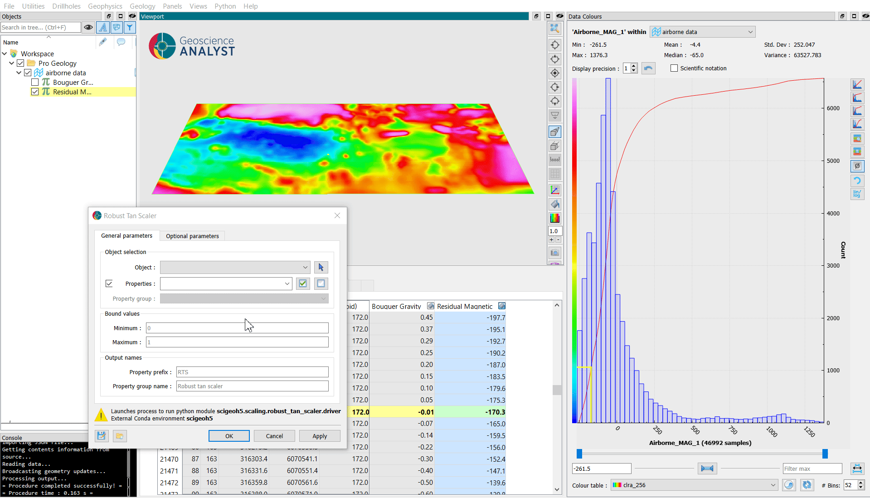Viewport: 870px width, 498px height.
Task: Enable the Scientific notation checkbox
Action: coord(674,68)
